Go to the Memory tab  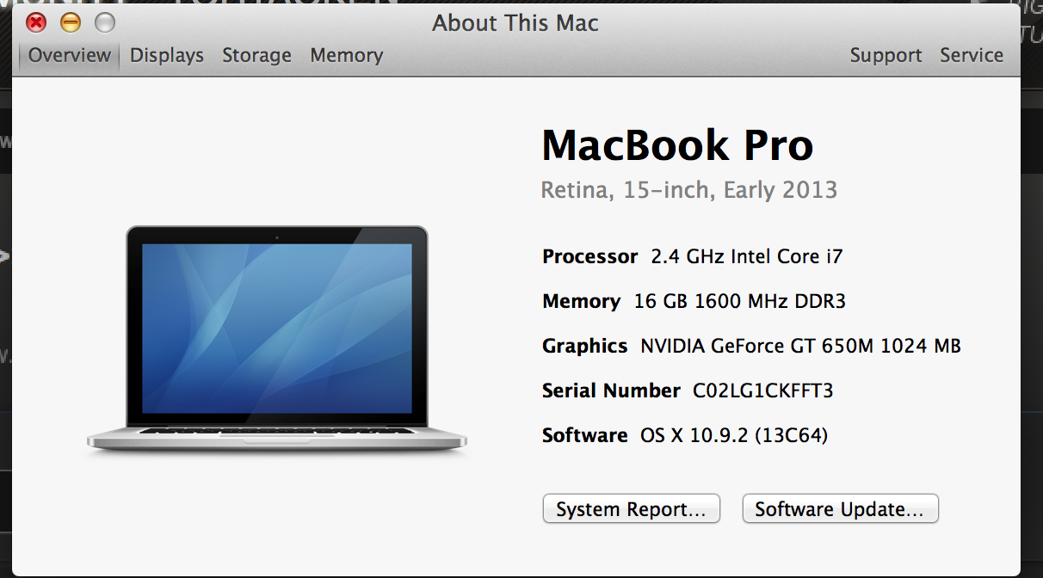(x=347, y=56)
